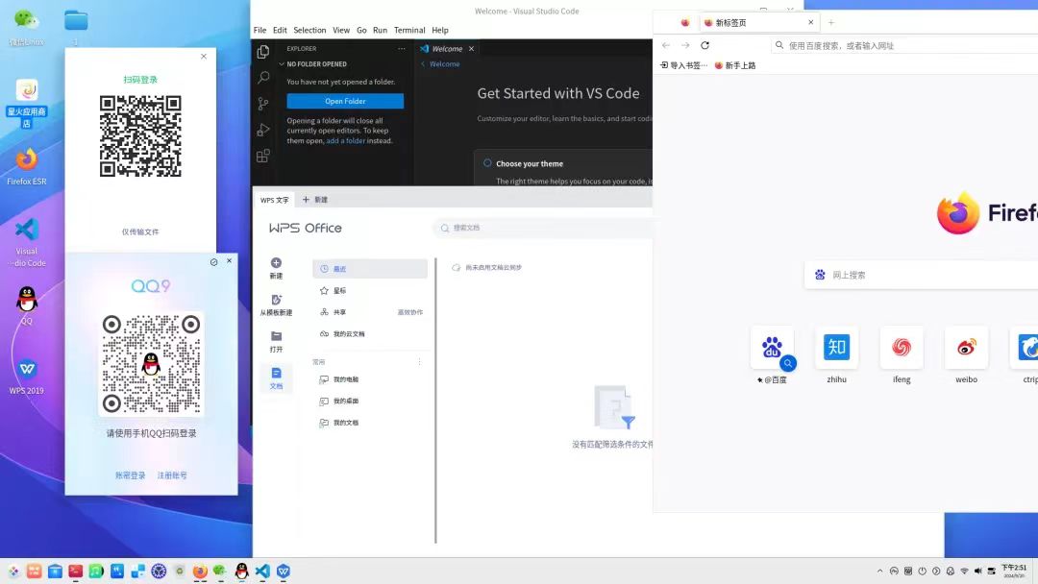Click 账密登录 in the QQ login window
Screen dimensions: 1038x584
tap(131, 475)
